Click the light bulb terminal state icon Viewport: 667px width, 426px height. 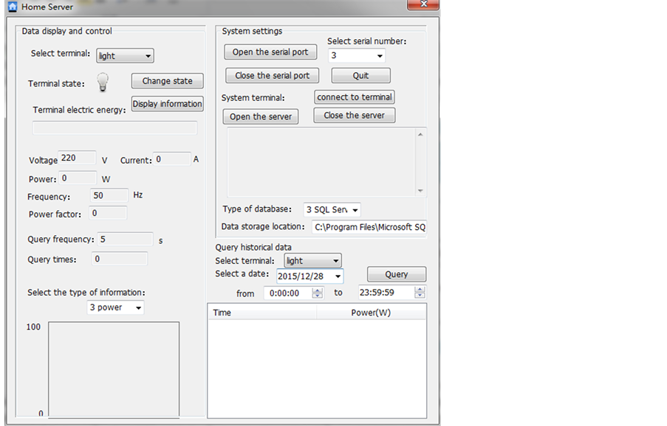tap(103, 83)
